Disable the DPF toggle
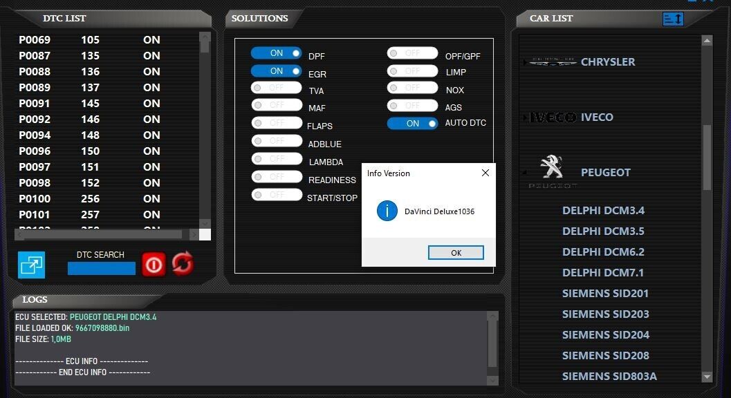731x398 pixels. tap(276, 53)
